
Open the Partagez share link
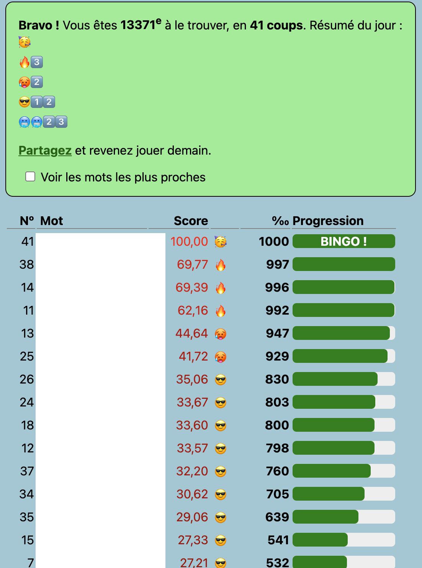point(45,150)
